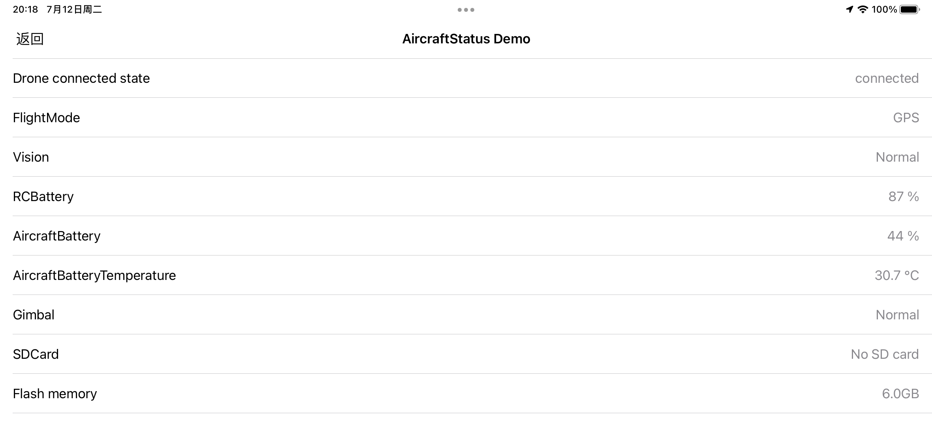Image resolution: width=932 pixels, height=427 pixels.
Task: Select the Vision row
Action: point(472,157)
